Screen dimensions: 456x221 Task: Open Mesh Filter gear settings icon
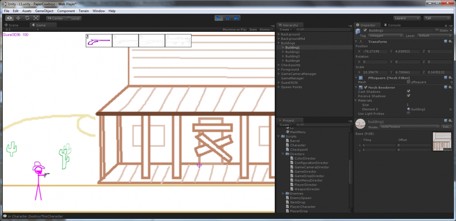(x=450, y=77)
